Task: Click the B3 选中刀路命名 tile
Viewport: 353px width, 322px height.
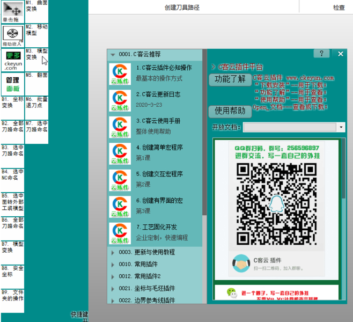Action: pyautogui.click(x=13, y=156)
